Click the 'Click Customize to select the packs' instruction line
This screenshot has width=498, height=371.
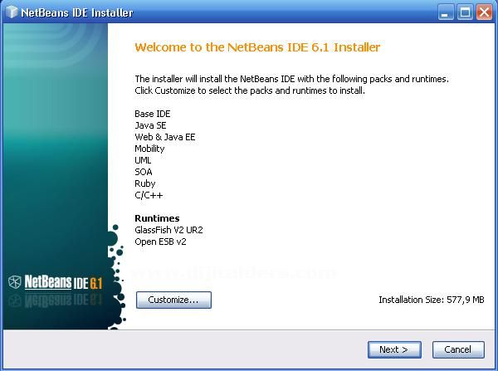click(x=250, y=90)
